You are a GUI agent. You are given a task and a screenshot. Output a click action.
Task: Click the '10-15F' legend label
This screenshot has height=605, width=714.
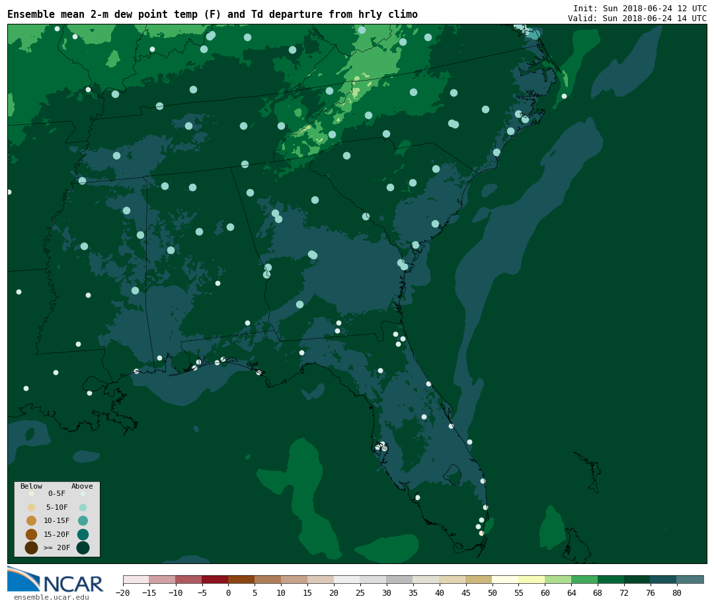[57, 521]
